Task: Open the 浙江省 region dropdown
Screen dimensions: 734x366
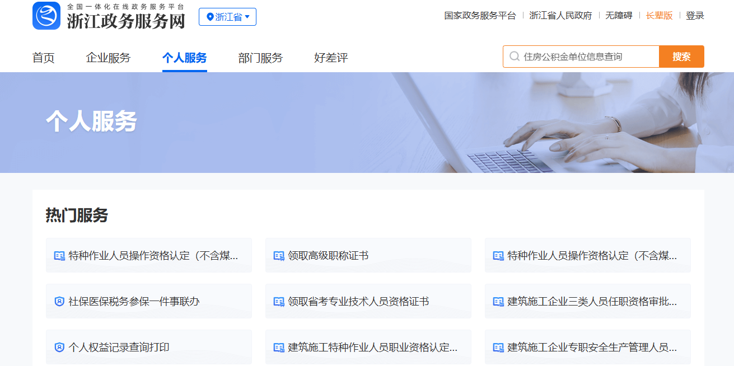Action: click(227, 17)
